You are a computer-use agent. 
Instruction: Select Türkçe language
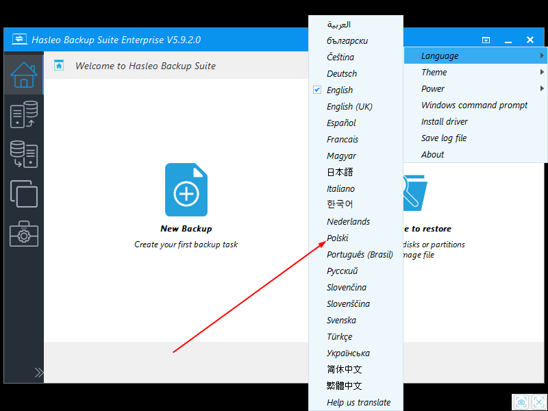(356, 336)
